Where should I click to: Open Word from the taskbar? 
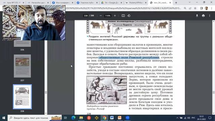pyautogui.click(x=112, y=118)
